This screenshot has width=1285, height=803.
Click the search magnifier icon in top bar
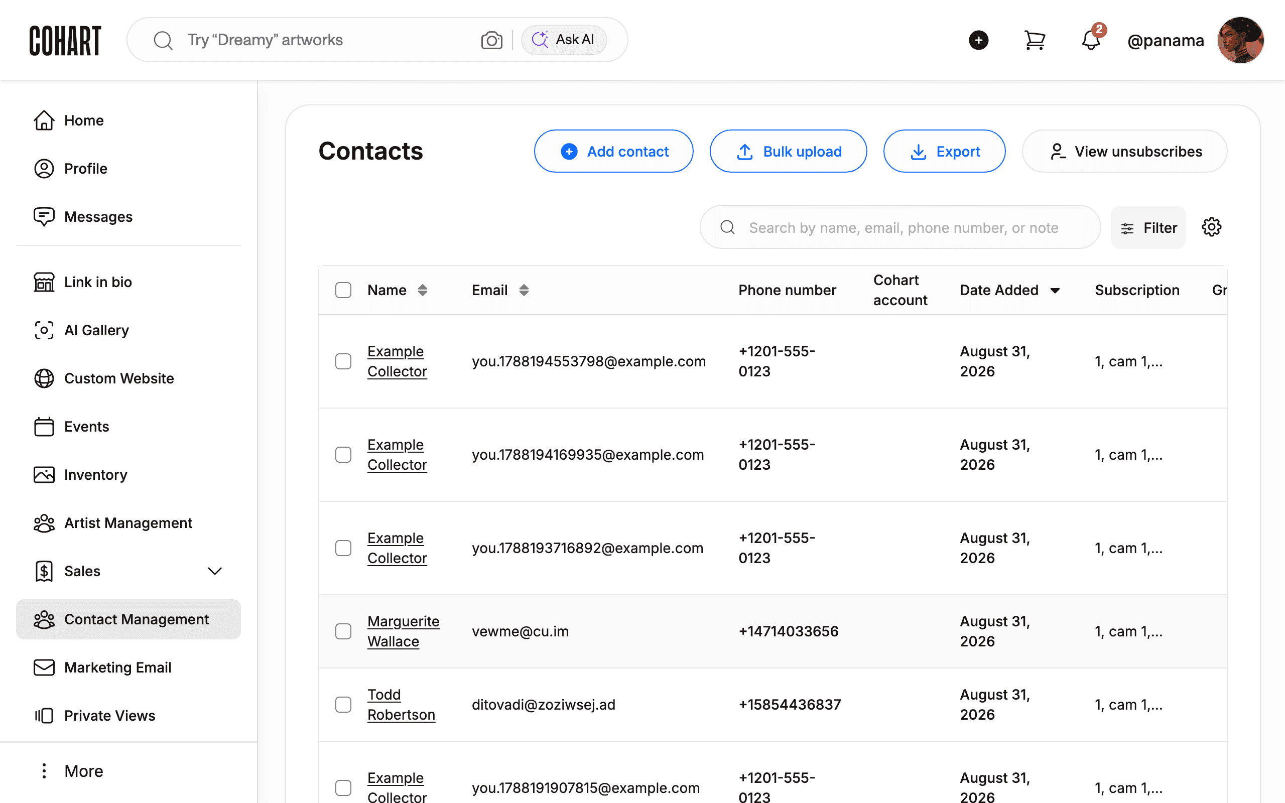click(x=163, y=40)
